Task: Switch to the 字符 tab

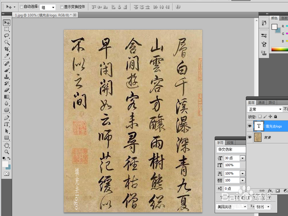Action: 220,143
